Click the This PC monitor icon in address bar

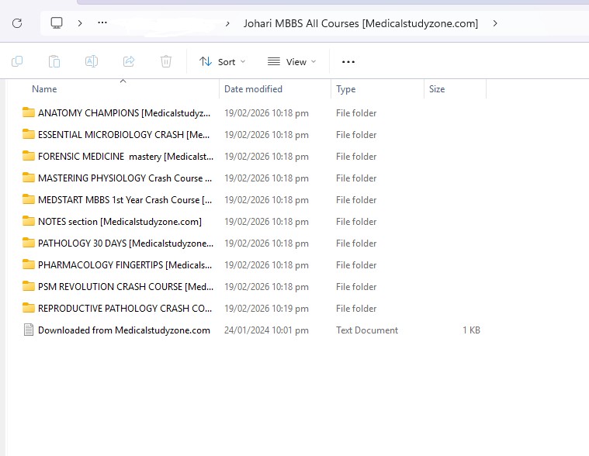click(57, 23)
